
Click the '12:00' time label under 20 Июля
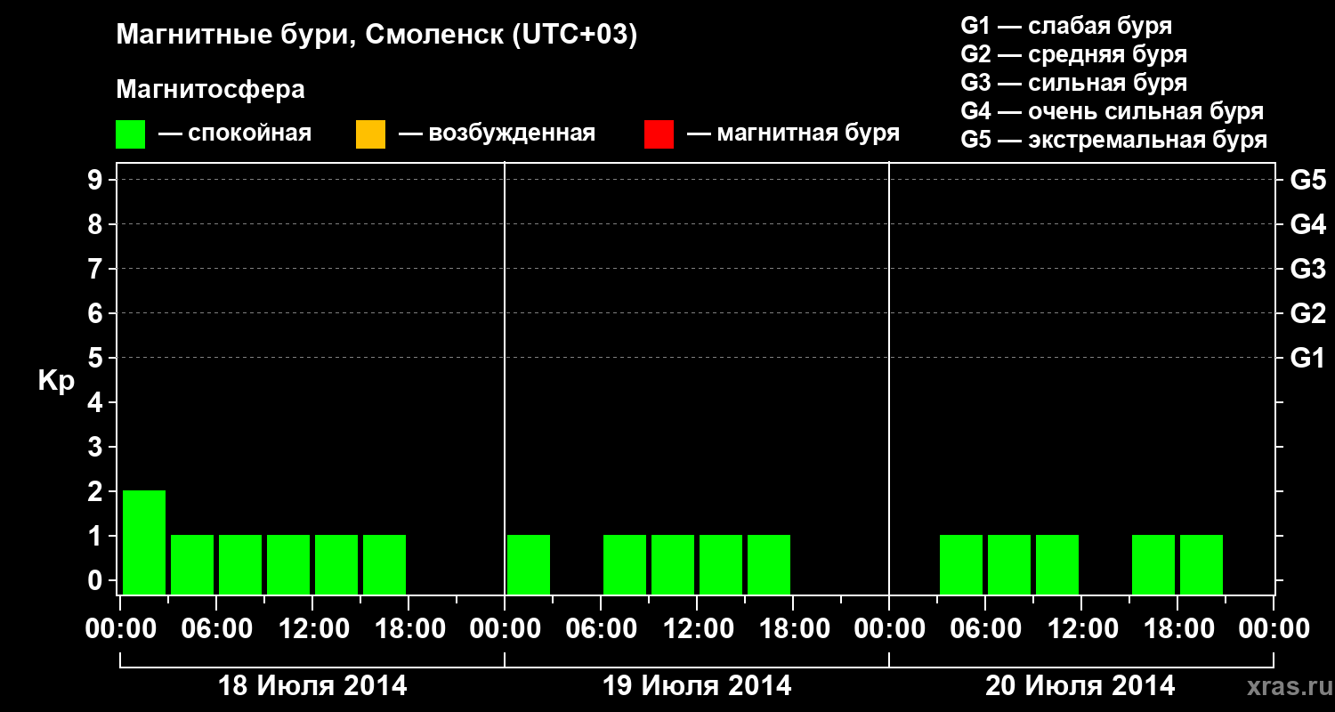(1081, 629)
